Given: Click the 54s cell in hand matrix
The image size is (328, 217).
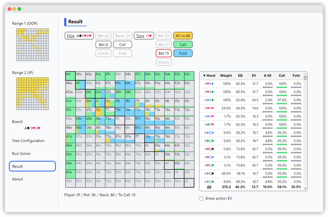Looking at the screenshot, I should tap(169, 156).
